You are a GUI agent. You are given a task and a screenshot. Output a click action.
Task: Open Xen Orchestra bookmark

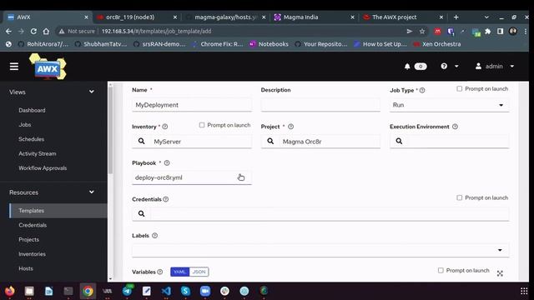point(437,44)
